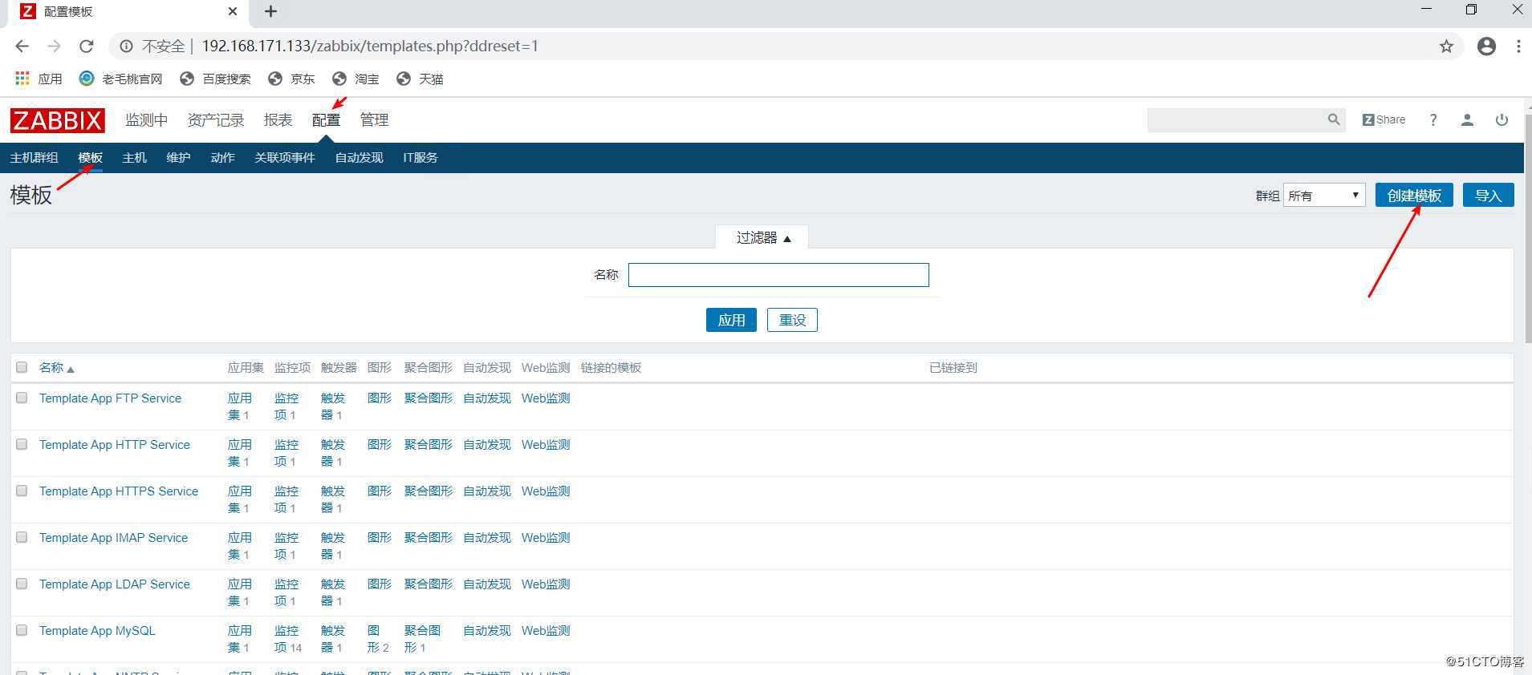Click the search magnifier icon
Screen dimensions: 1532x675
point(1334,119)
